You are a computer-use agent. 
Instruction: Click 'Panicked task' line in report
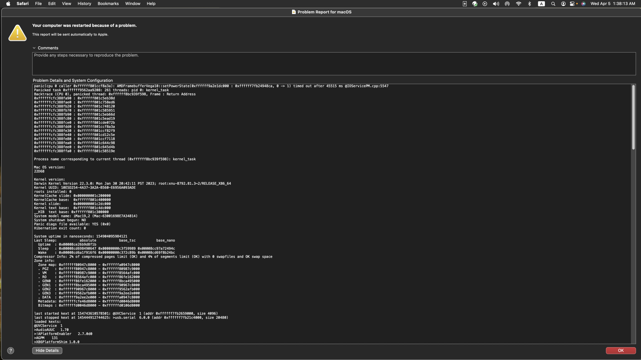click(x=101, y=90)
